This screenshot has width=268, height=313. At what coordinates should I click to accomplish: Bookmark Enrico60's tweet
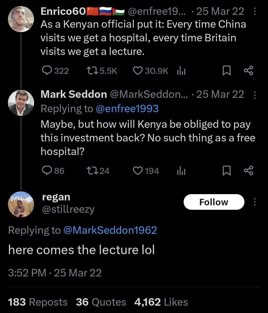pyautogui.click(x=226, y=71)
